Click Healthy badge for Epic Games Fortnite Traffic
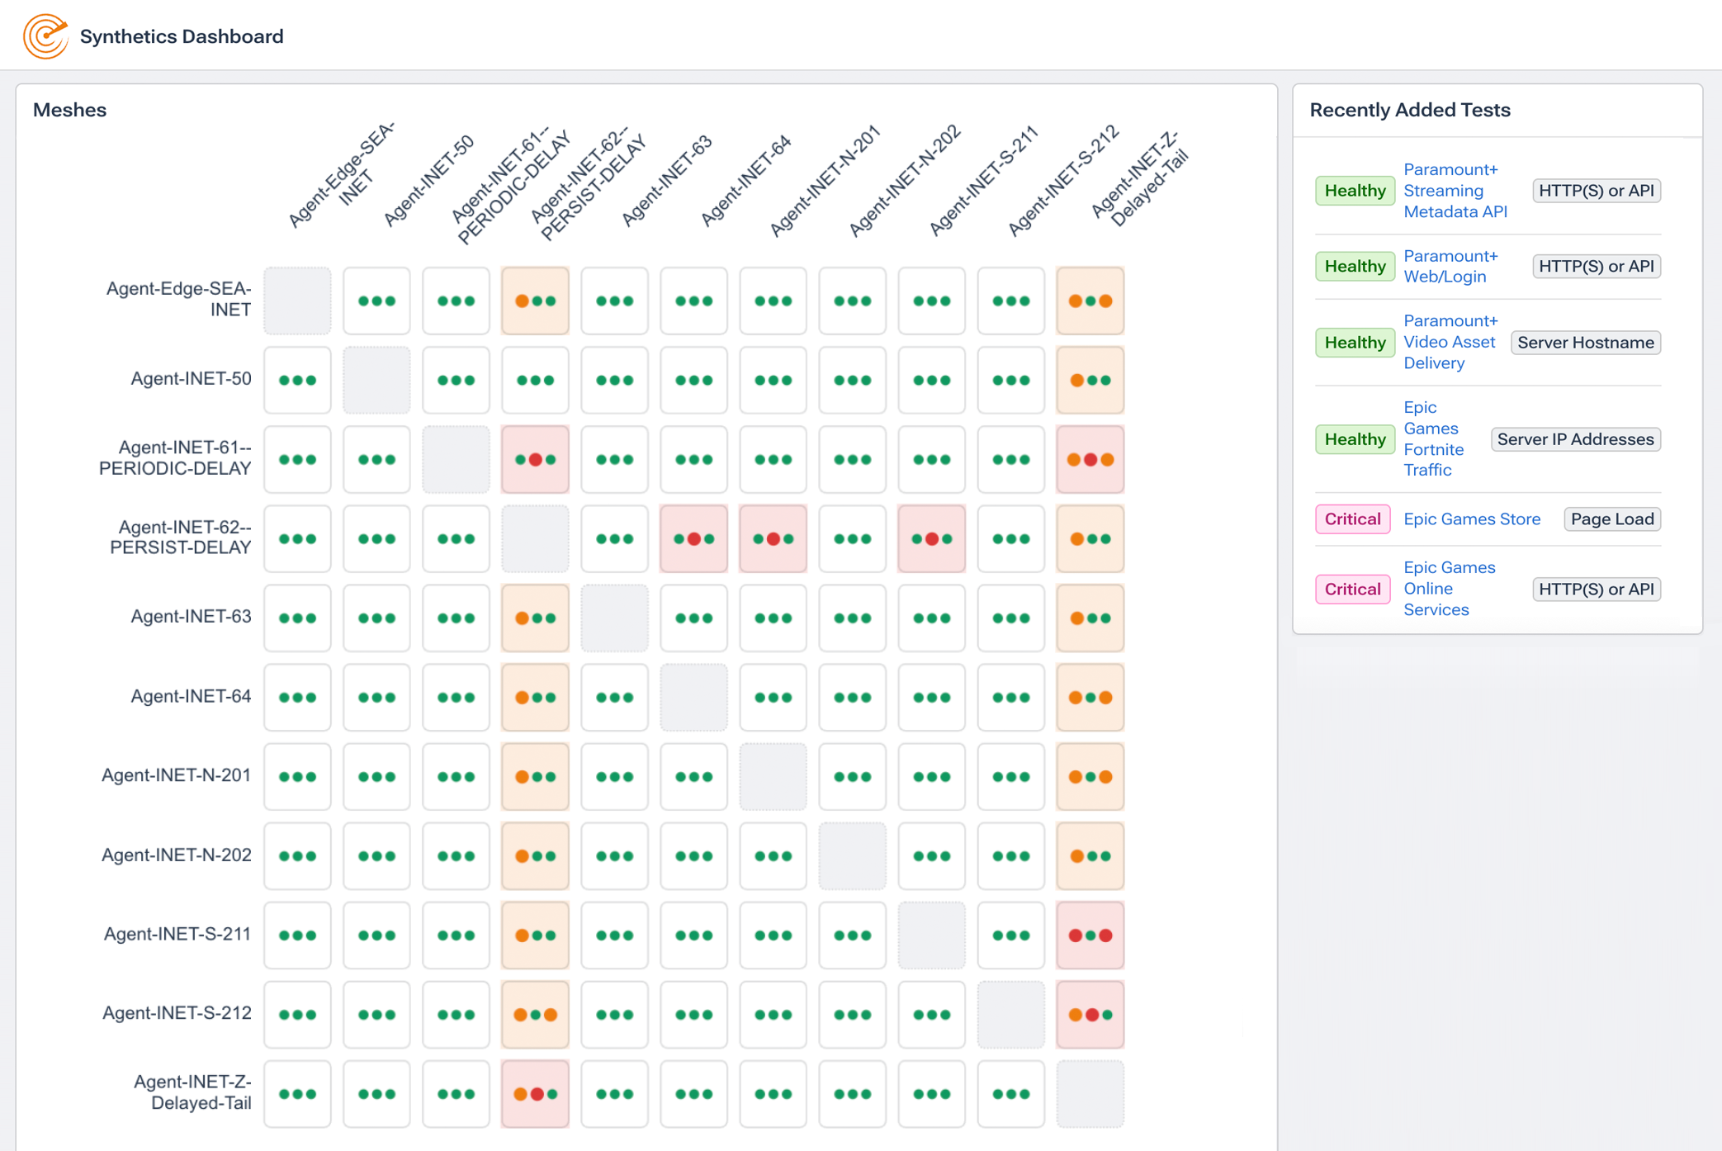The height and width of the screenshot is (1151, 1722). [x=1355, y=438]
